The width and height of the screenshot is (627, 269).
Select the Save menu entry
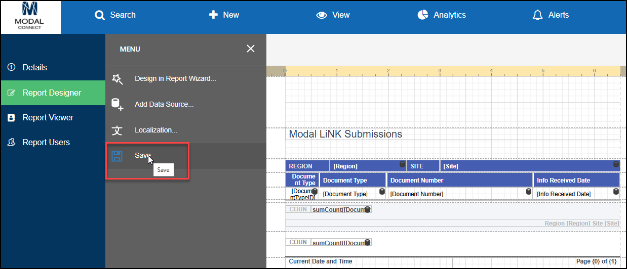(x=185, y=156)
